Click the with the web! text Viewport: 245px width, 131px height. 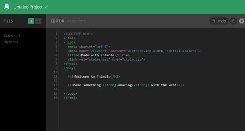coord(164,85)
